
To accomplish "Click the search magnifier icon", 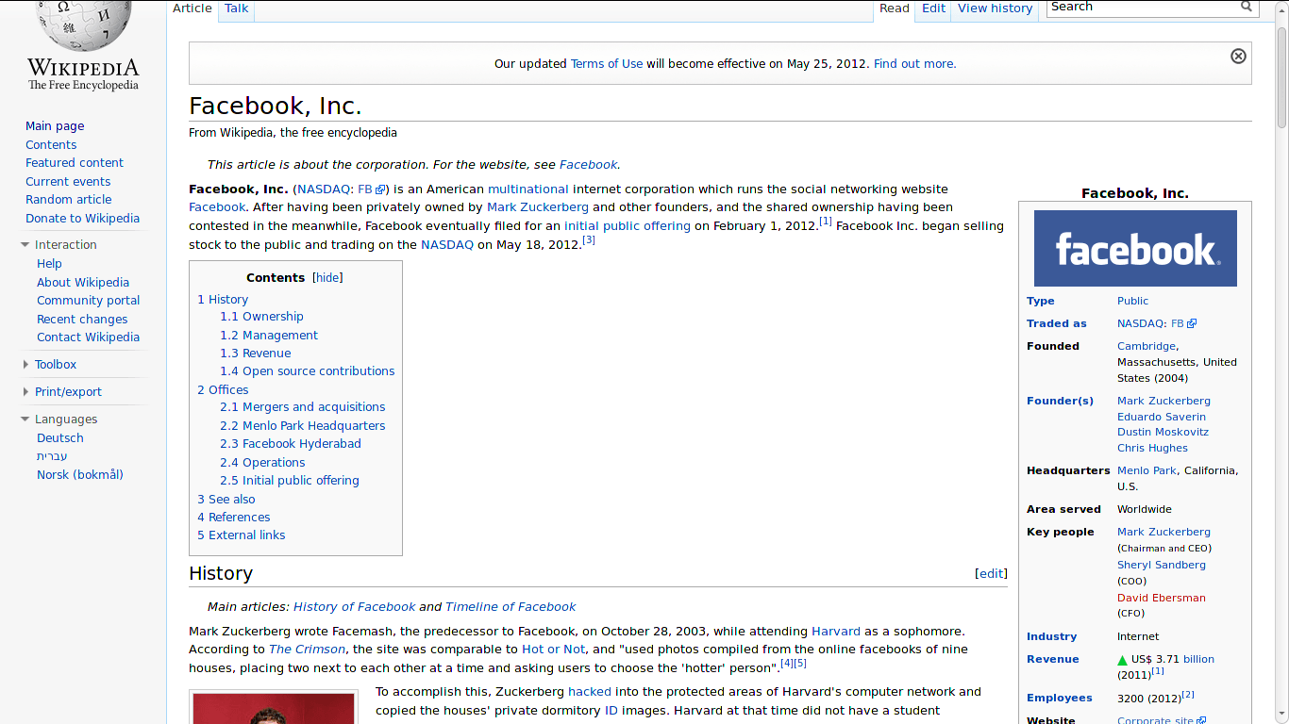I will tap(1247, 7).
